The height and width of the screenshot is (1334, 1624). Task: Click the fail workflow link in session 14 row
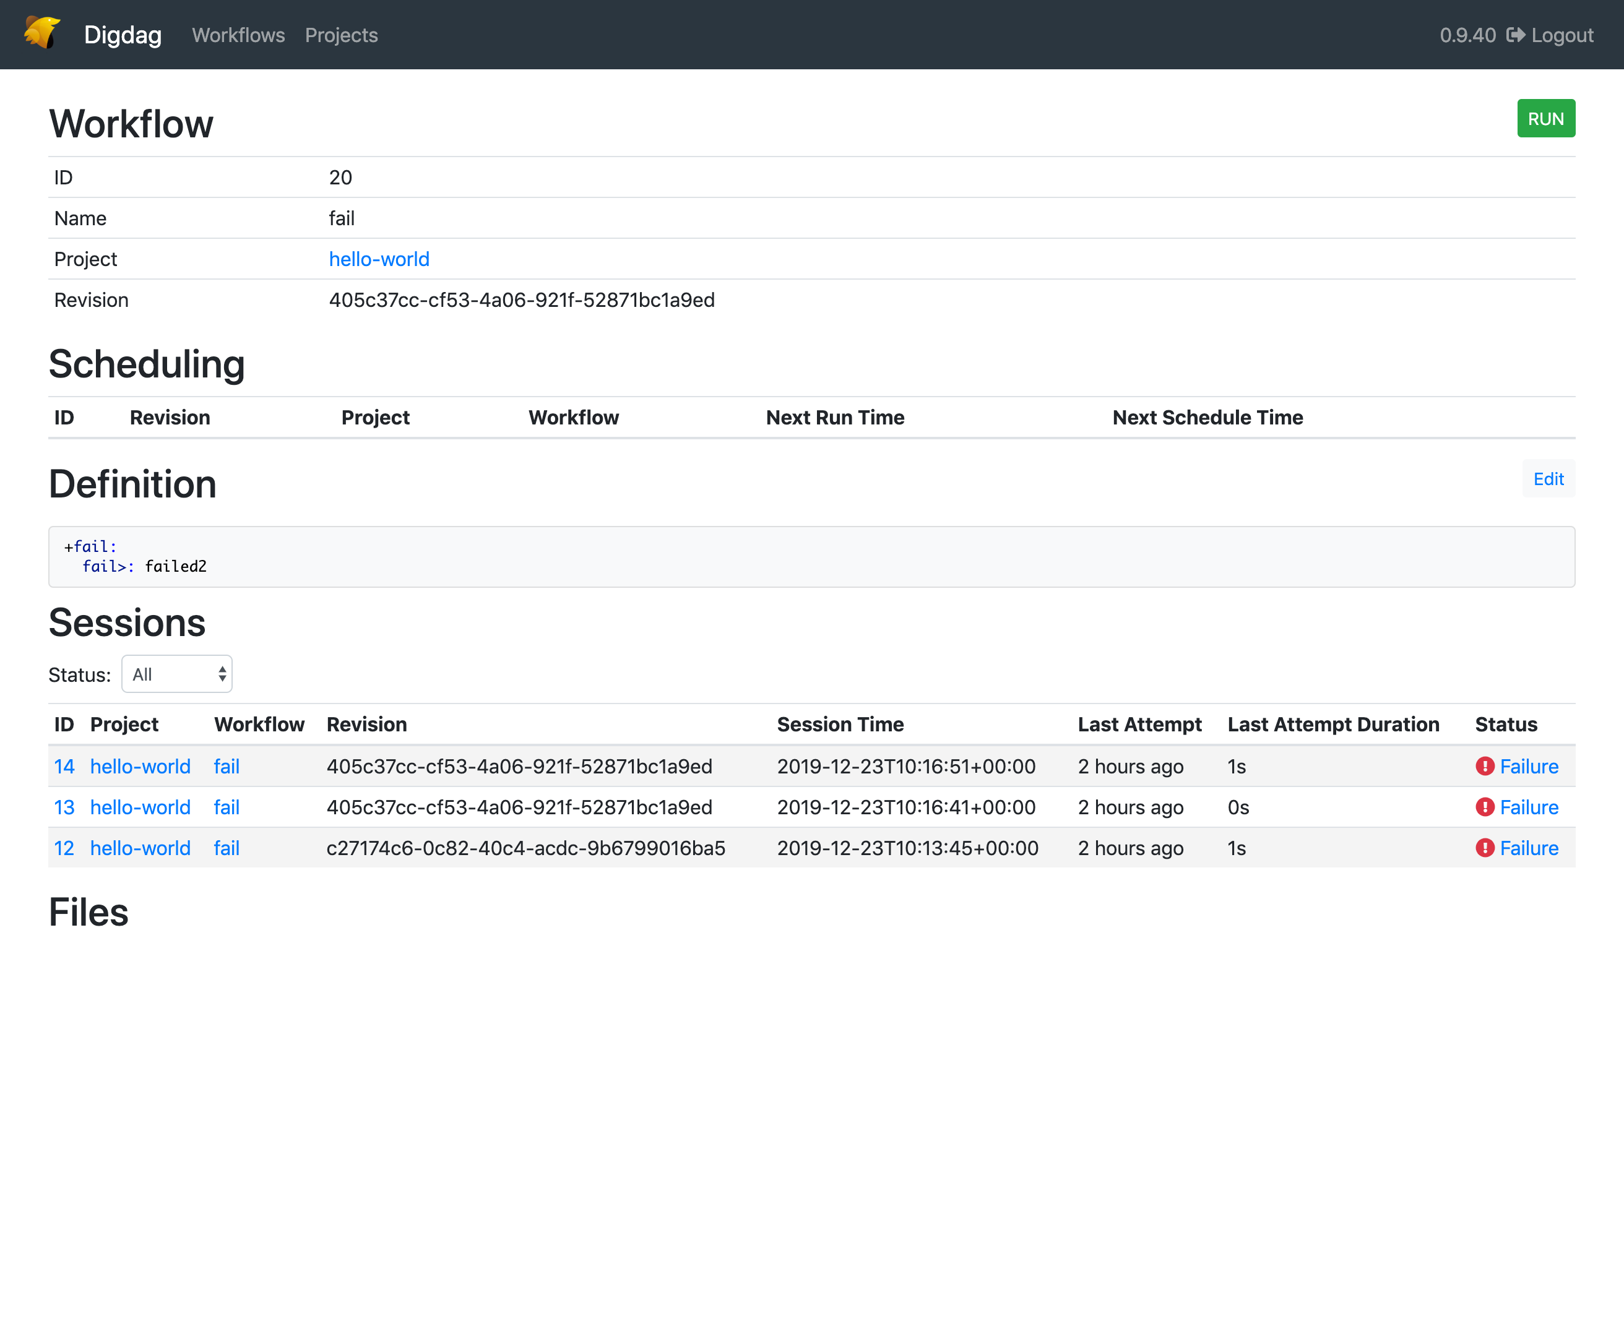click(226, 766)
